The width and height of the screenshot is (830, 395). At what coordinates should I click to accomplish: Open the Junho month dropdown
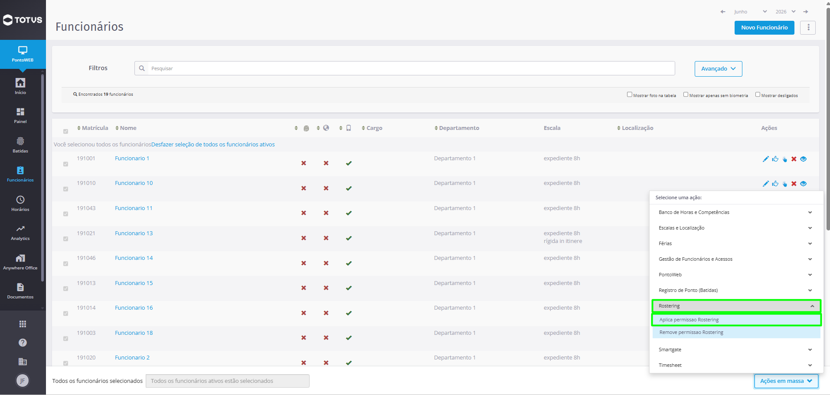click(x=750, y=12)
